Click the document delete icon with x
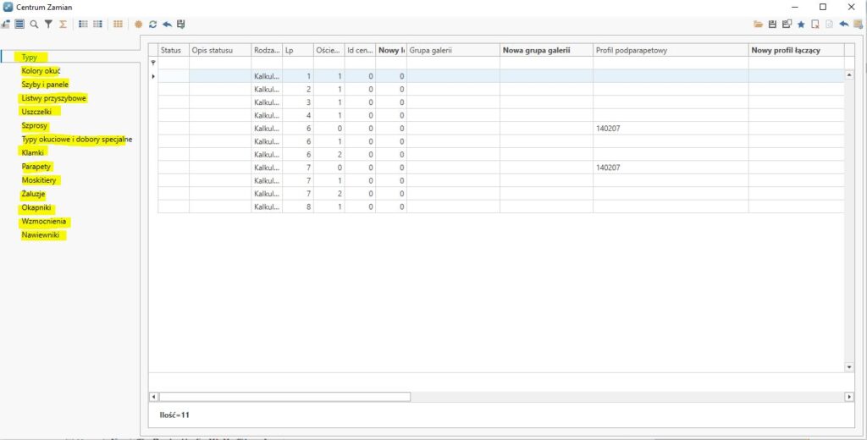 pyautogui.click(x=815, y=25)
